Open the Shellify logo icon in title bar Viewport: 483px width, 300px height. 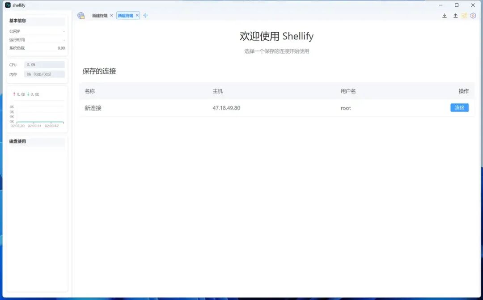tap(8, 5)
